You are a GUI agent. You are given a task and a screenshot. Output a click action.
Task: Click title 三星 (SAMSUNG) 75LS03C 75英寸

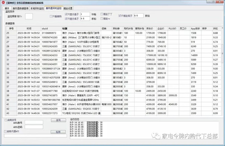(x=81, y=55)
